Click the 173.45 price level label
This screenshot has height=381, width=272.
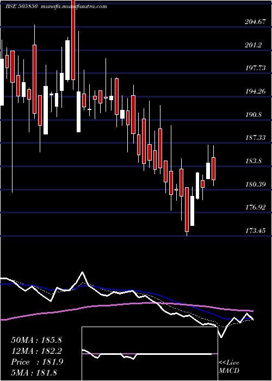point(255,230)
